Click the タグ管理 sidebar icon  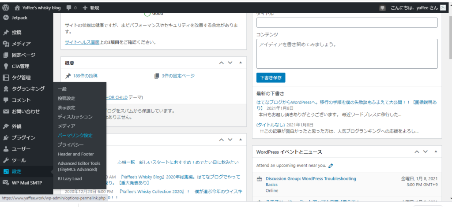tap(5, 78)
